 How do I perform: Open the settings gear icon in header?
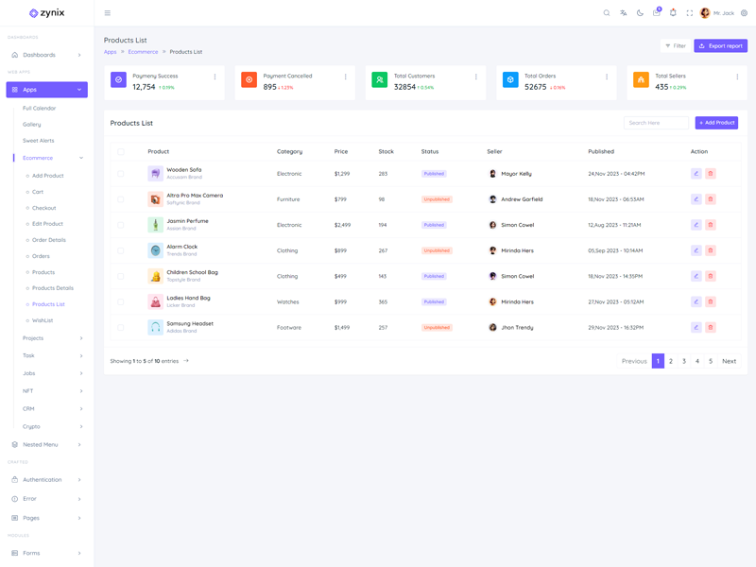coord(744,13)
